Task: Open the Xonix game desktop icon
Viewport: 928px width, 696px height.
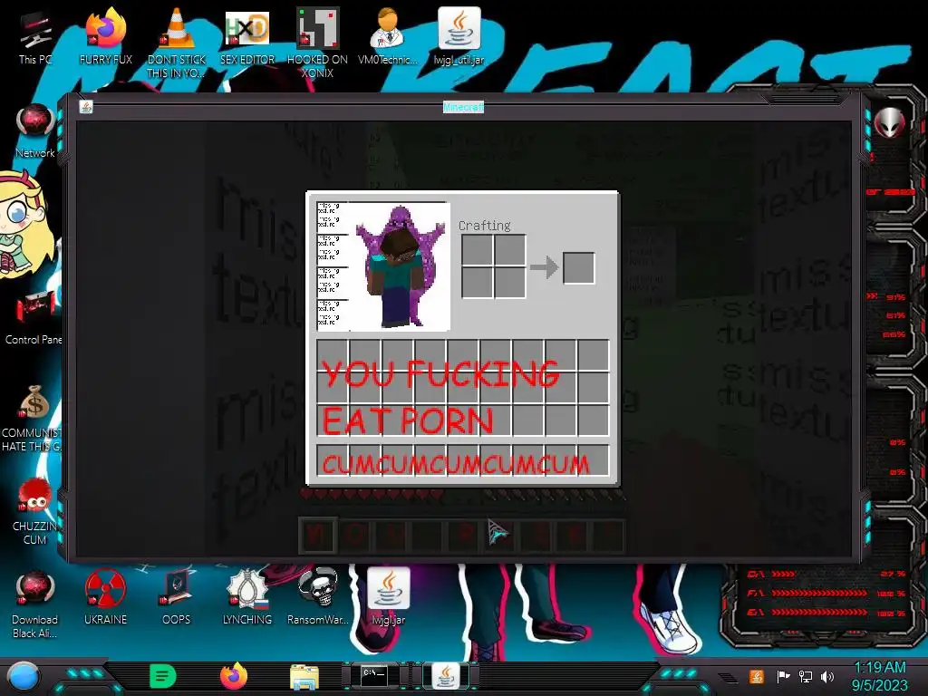Action: click(317, 43)
